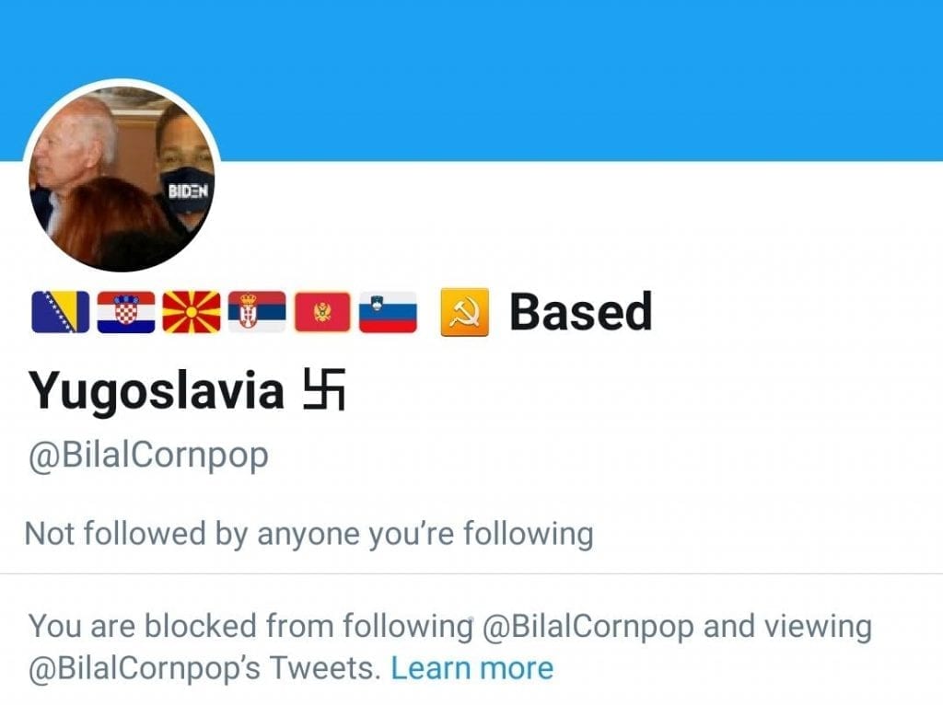Click the symbol right after Yugoslavia
Screen dimensions: 943x705
coord(323,389)
